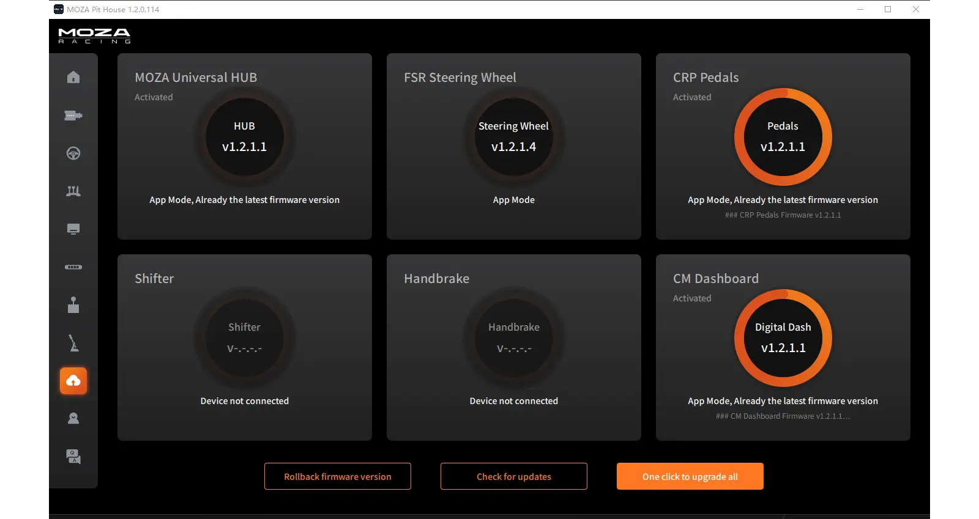Click the CM Dashboard Digital Dash ring
Viewport: 979px width, 519px height.
coord(783,338)
